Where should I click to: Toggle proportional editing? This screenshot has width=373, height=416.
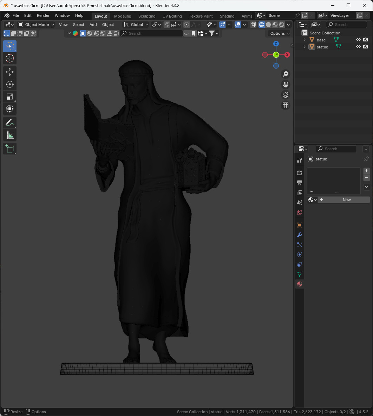click(x=186, y=25)
